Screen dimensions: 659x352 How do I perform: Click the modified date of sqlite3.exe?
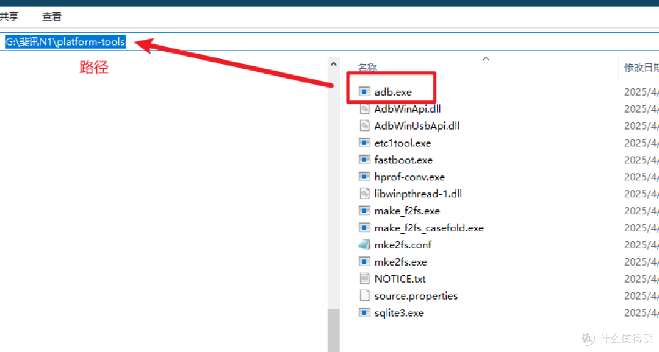pyautogui.click(x=641, y=313)
